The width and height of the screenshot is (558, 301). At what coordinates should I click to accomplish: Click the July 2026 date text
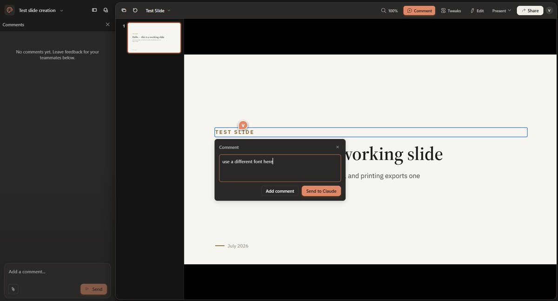238,246
